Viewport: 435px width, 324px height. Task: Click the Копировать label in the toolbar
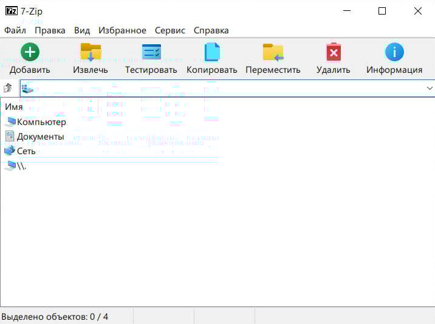(x=212, y=70)
